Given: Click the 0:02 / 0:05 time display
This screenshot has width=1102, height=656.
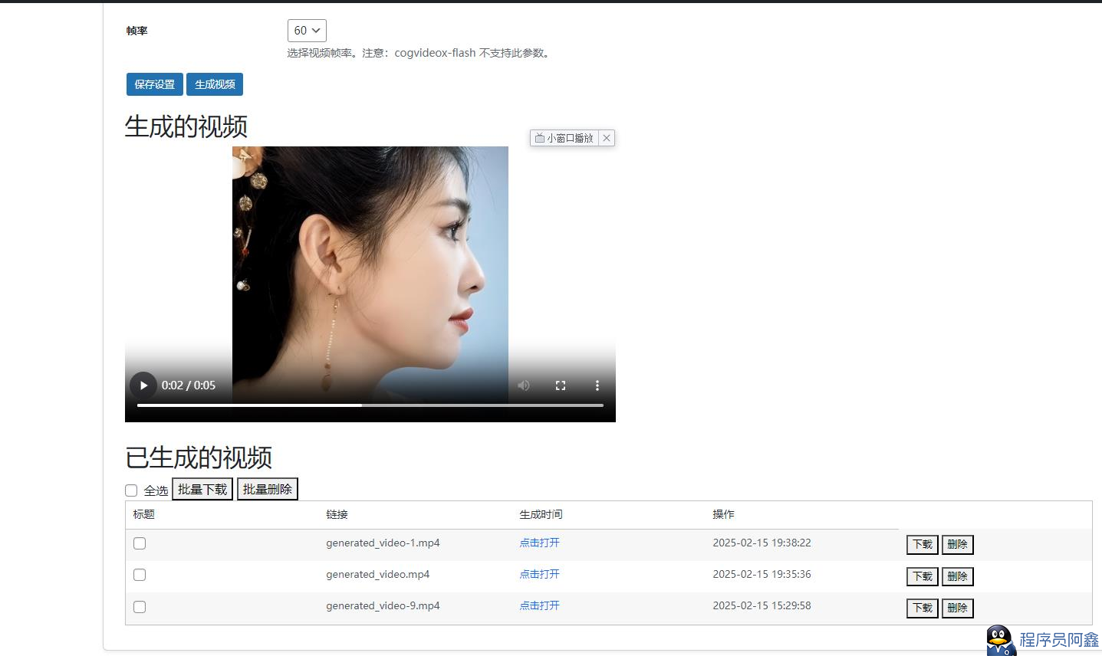Looking at the screenshot, I should [189, 385].
